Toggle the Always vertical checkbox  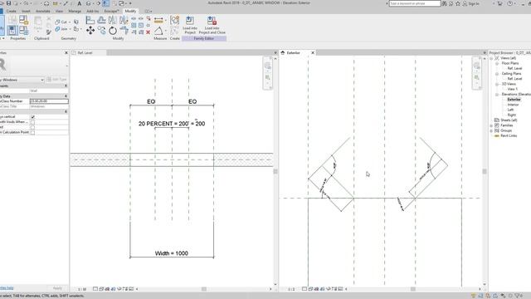[x=33, y=116]
